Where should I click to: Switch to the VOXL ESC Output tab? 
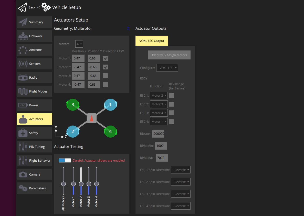[x=152, y=41]
